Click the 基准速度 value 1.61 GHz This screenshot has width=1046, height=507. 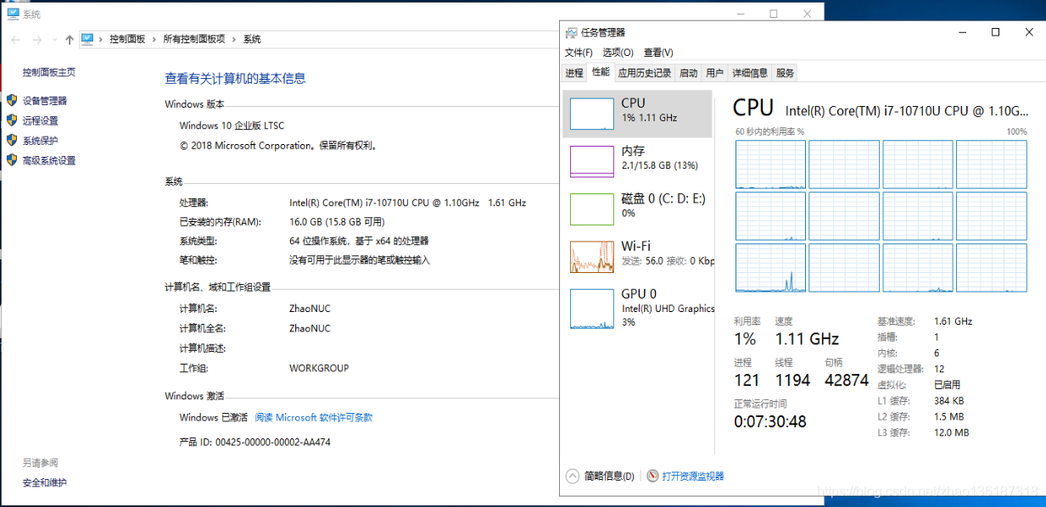click(953, 321)
